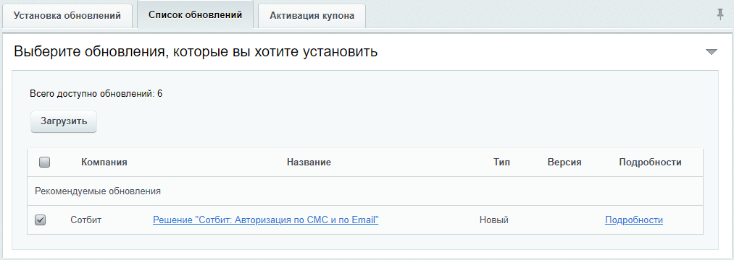This screenshot has width=734, height=260.
Task: Switch to the Активация купона tab
Action: [312, 15]
